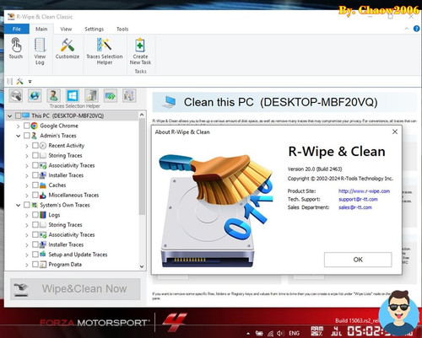The image size is (422, 338).
Task: Switch to the Settings ribbon tab
Action: tap(95, 29)
